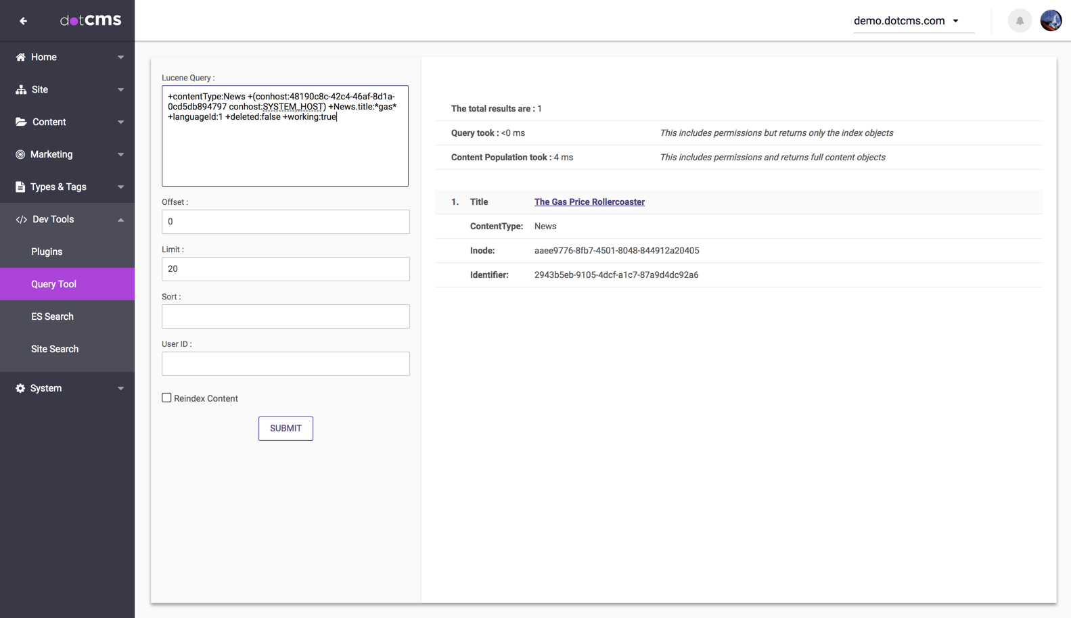The height and width of the screenshot is (618, 1071).
Task: Go to Site Search menu item
Action: coord(55,349)
